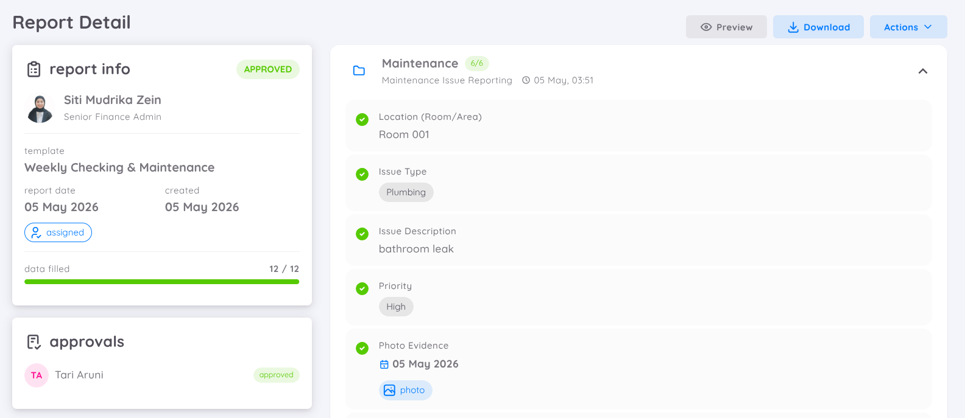Click the check mark next to Photo Evidence

click(362, 348)
